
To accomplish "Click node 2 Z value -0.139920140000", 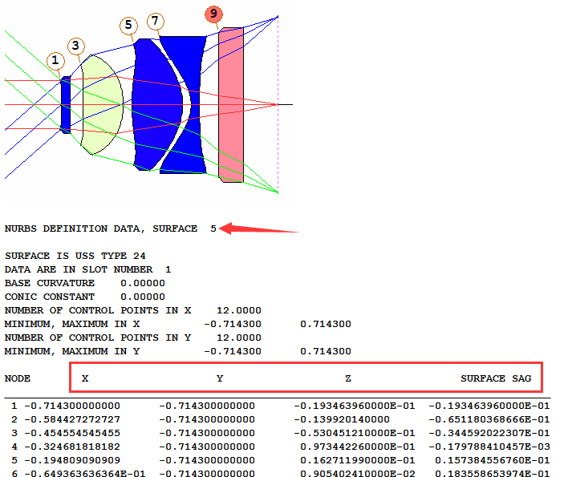I will [342, 419].
